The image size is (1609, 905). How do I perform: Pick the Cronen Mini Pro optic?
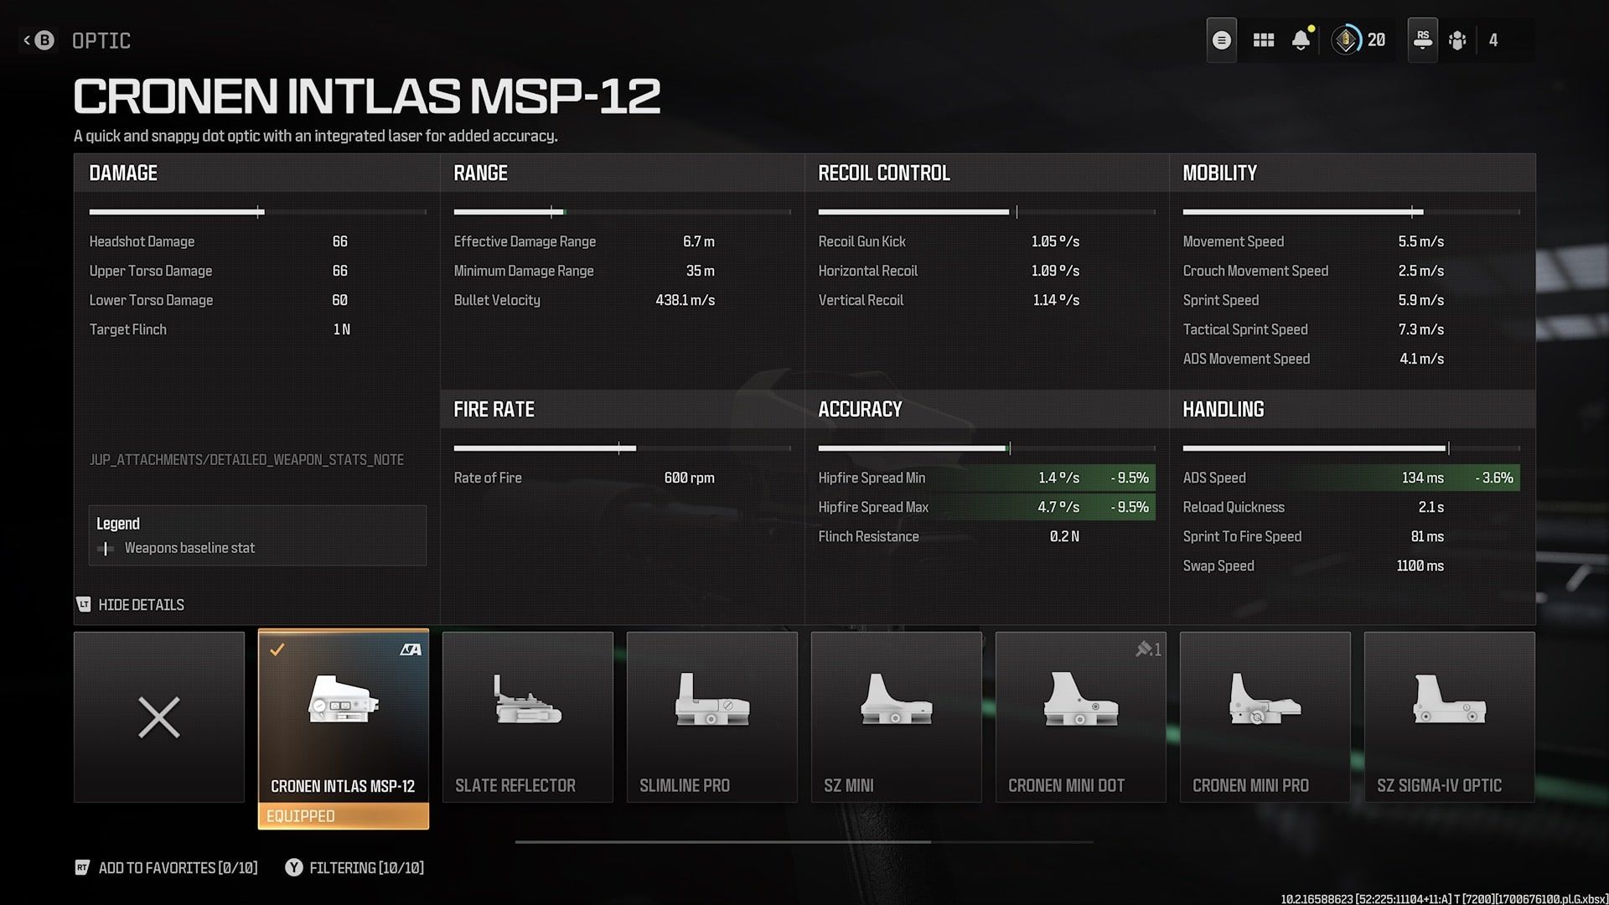tap(1265, 717)
